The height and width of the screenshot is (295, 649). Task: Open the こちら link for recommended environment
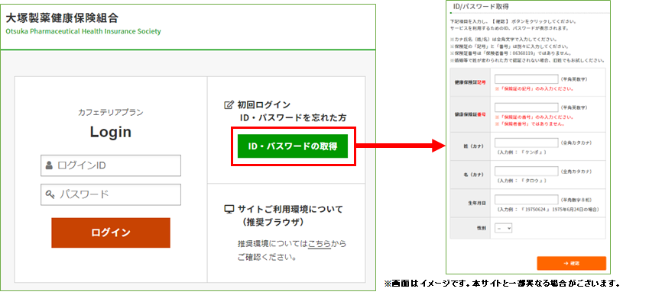click(320, 244)
